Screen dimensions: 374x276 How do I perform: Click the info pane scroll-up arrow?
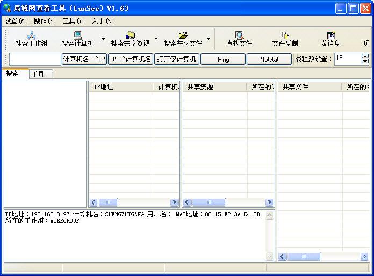(x=270, y=215)
